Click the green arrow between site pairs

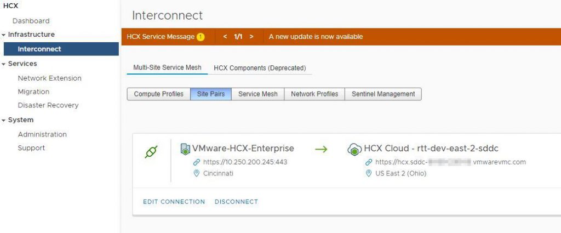[x=321, y=149]
